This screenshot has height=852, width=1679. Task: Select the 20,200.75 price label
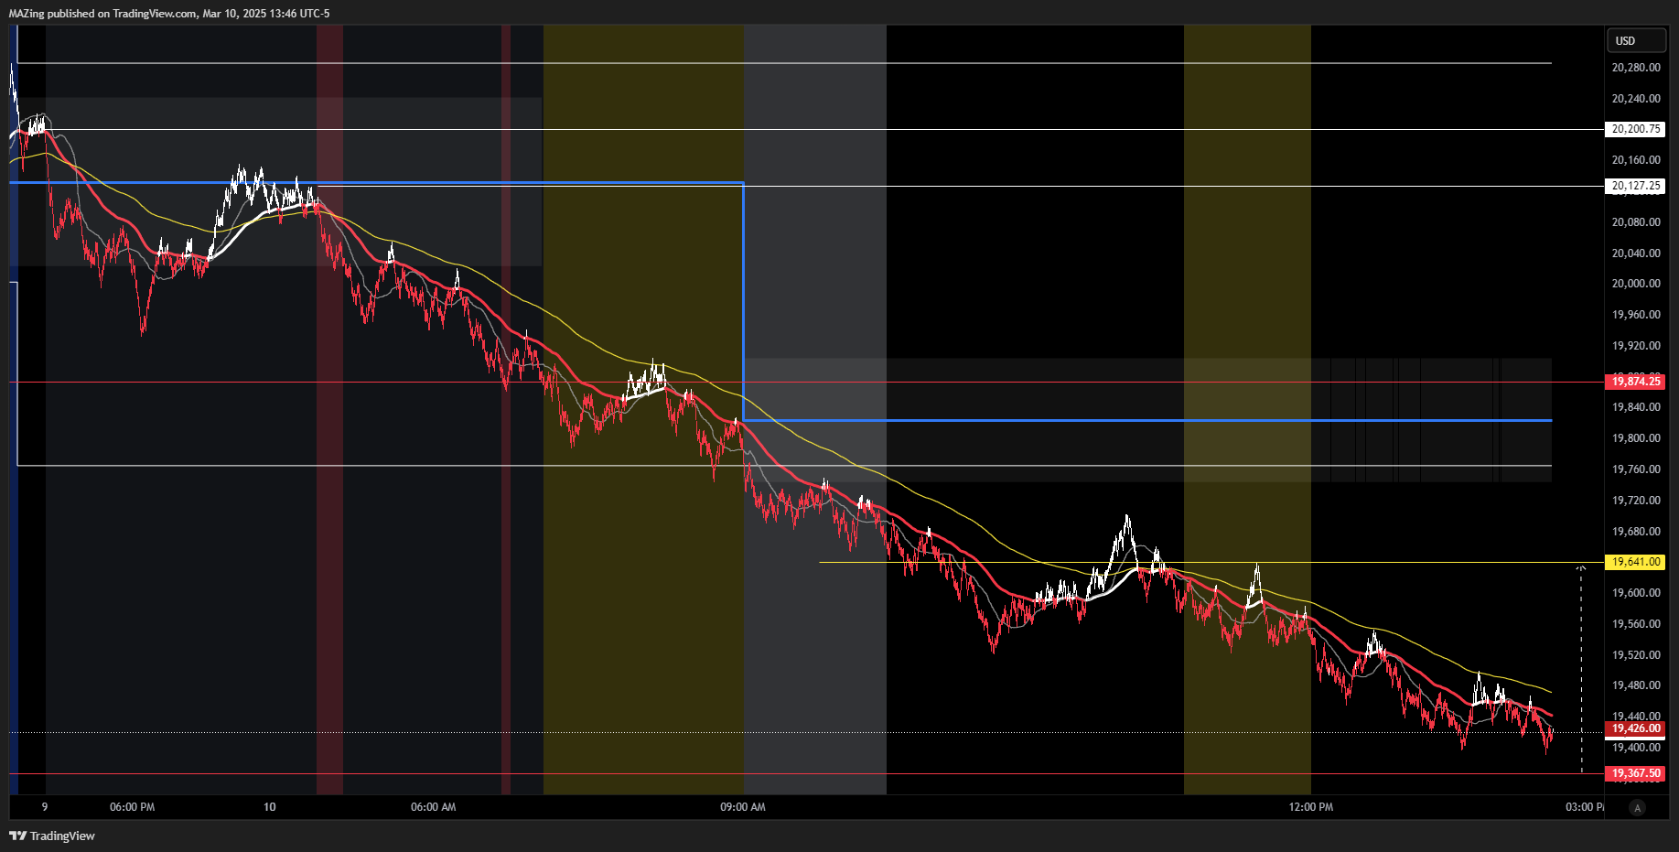[1635, 129]
